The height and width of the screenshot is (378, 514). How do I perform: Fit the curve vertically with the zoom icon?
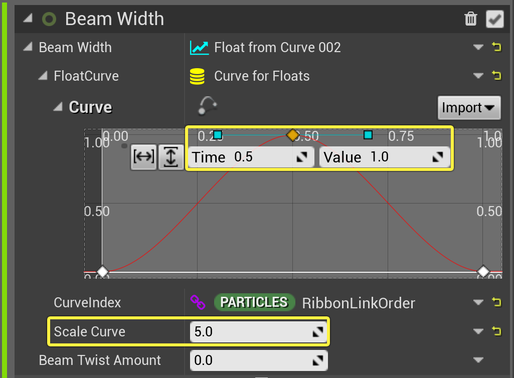(x=171, y=157)
